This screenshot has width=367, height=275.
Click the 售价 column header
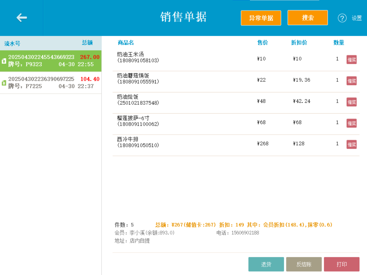(263, 43)
